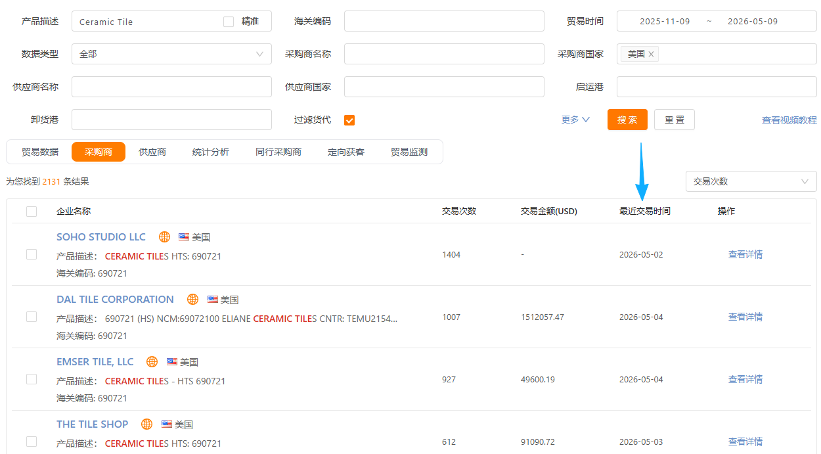View details for EMSER TILE, LLC

745,379
